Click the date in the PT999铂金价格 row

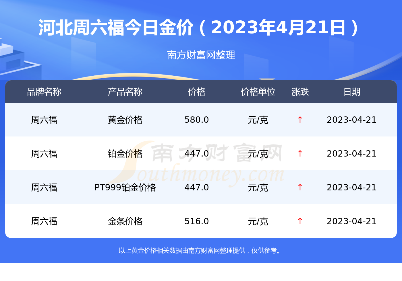[352, 187]
